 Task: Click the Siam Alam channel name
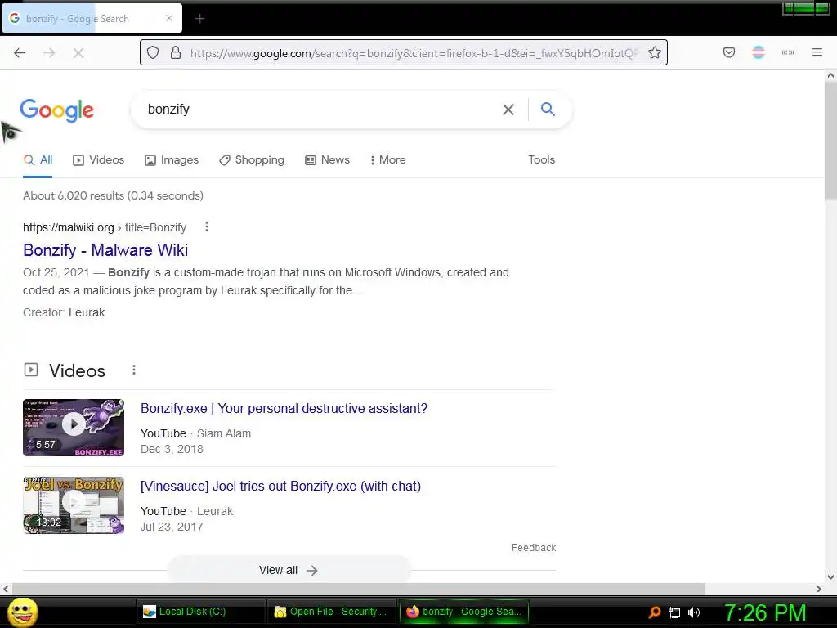coord(224,433)
